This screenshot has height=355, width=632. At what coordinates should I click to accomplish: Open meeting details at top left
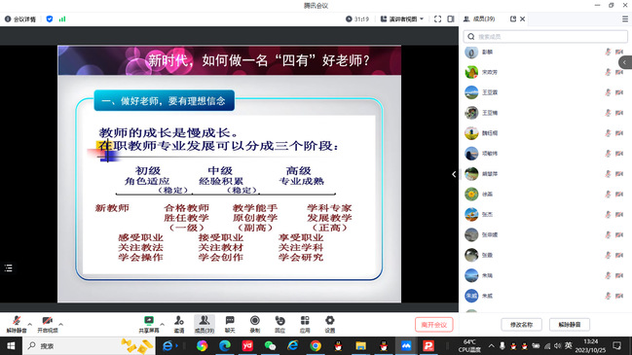click(20, 18)
